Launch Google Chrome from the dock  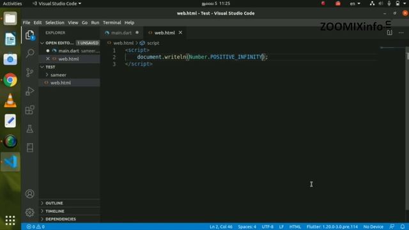click(10, 80)
